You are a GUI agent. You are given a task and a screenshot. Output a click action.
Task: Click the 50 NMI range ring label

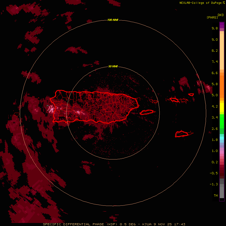[x=113, y=67]
